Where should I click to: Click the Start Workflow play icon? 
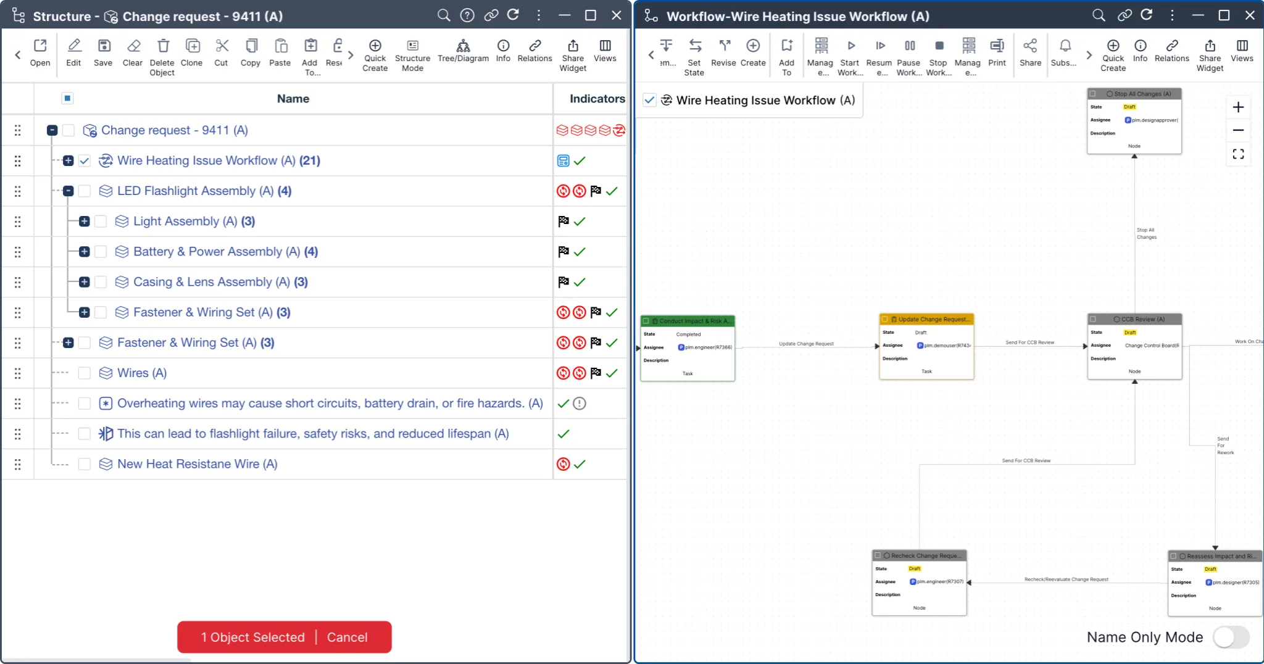click(850, 46)
